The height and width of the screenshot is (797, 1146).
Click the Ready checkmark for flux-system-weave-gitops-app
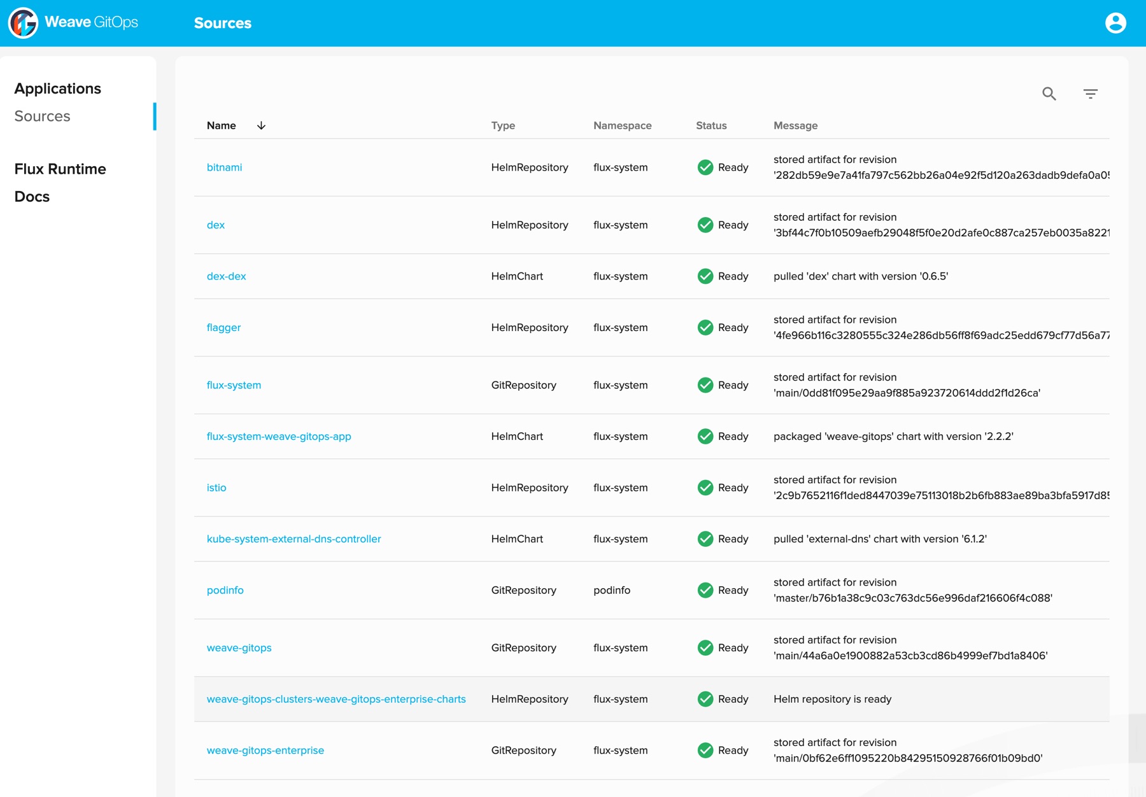(x=705, y=436)
